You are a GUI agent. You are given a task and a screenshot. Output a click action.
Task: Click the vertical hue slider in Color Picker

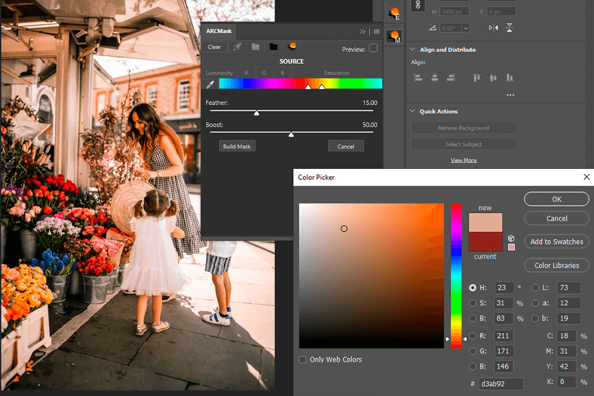tap(456, 275)
